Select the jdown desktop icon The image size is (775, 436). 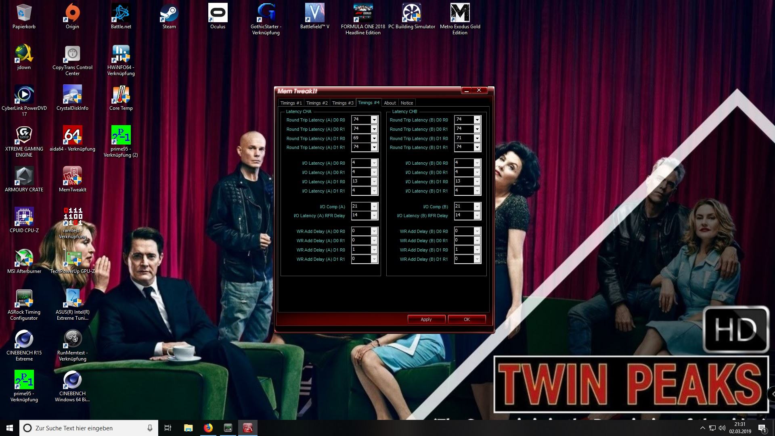(x=24, y=57)
